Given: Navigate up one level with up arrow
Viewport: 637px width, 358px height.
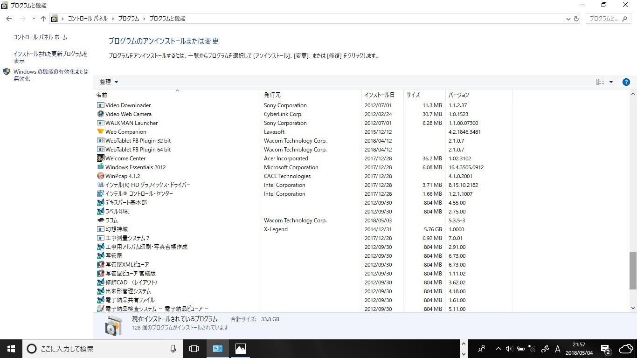Looking at the screenshot, I should pyautogui.click(x=43, y=19).
